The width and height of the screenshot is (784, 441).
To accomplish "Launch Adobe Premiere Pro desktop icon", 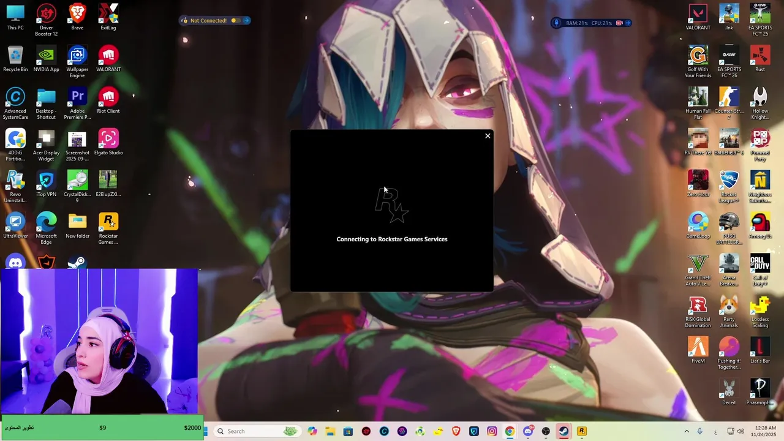I will (x=77, y=104).
